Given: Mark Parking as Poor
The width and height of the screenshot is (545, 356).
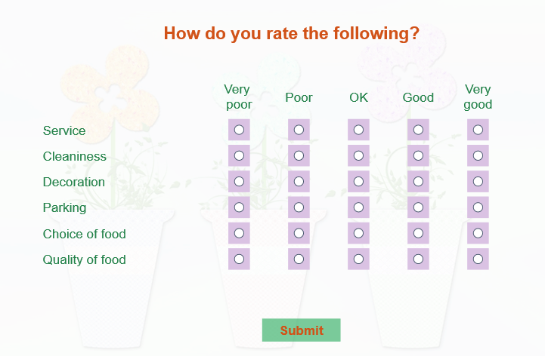Looking at the screenshot, I should 299,207.
